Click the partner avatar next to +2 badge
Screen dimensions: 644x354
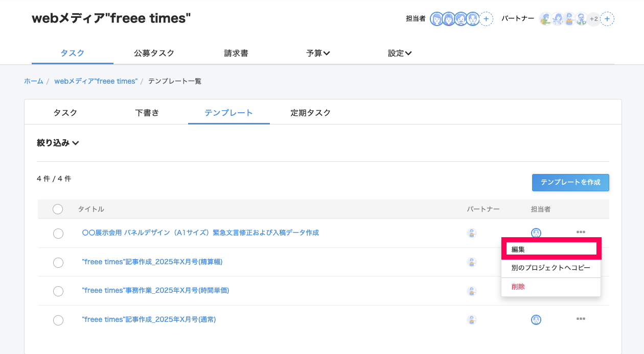pos(581,19)
